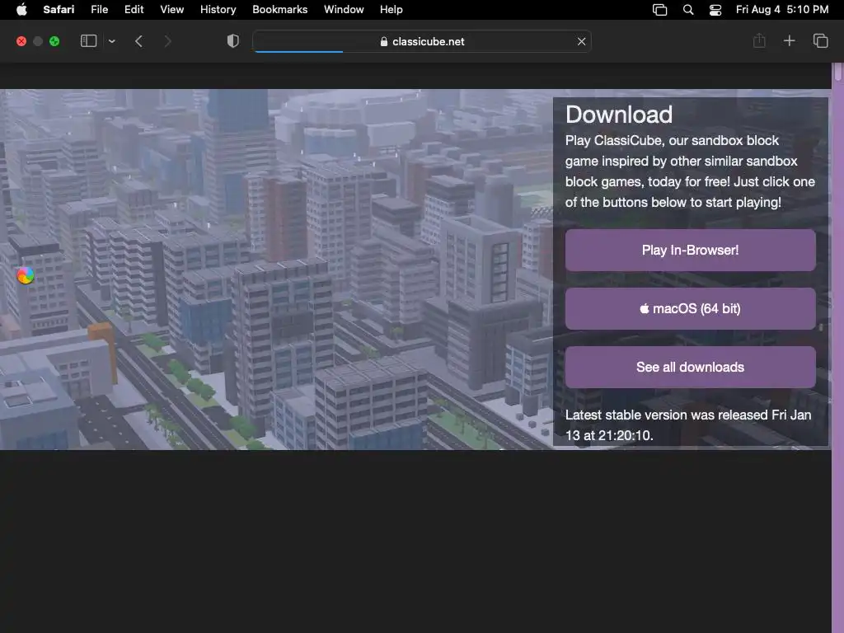Click the See all downloads button
Viewport: 844px width, 633px height.
[690, 367]
